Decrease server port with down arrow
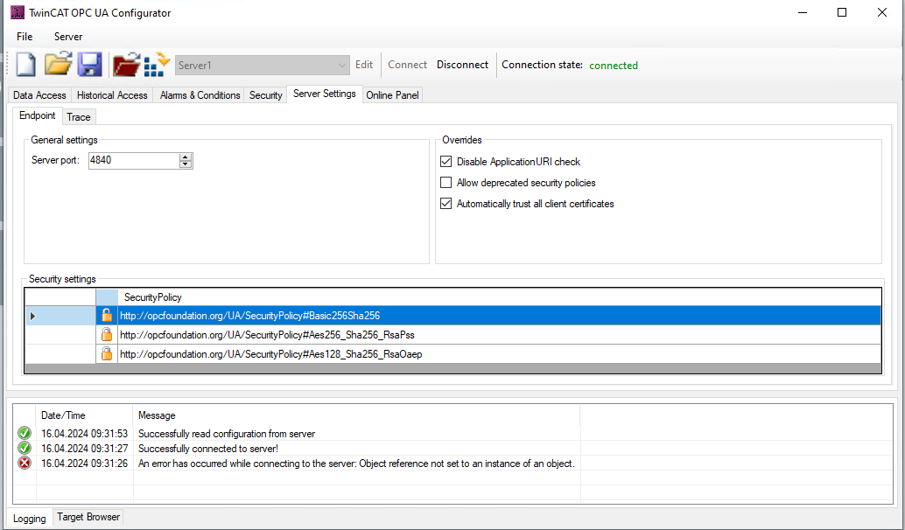Image resolution: width=905 pixels, height=530 pixels. tap(185, 164)
